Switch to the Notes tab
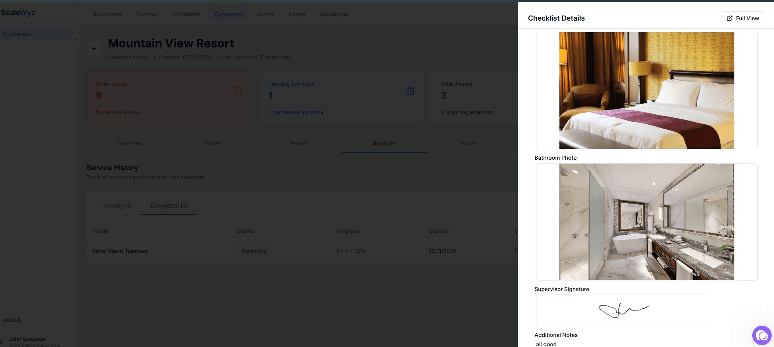Viewport: 774px width, 347px height. (x=214, y=143)
